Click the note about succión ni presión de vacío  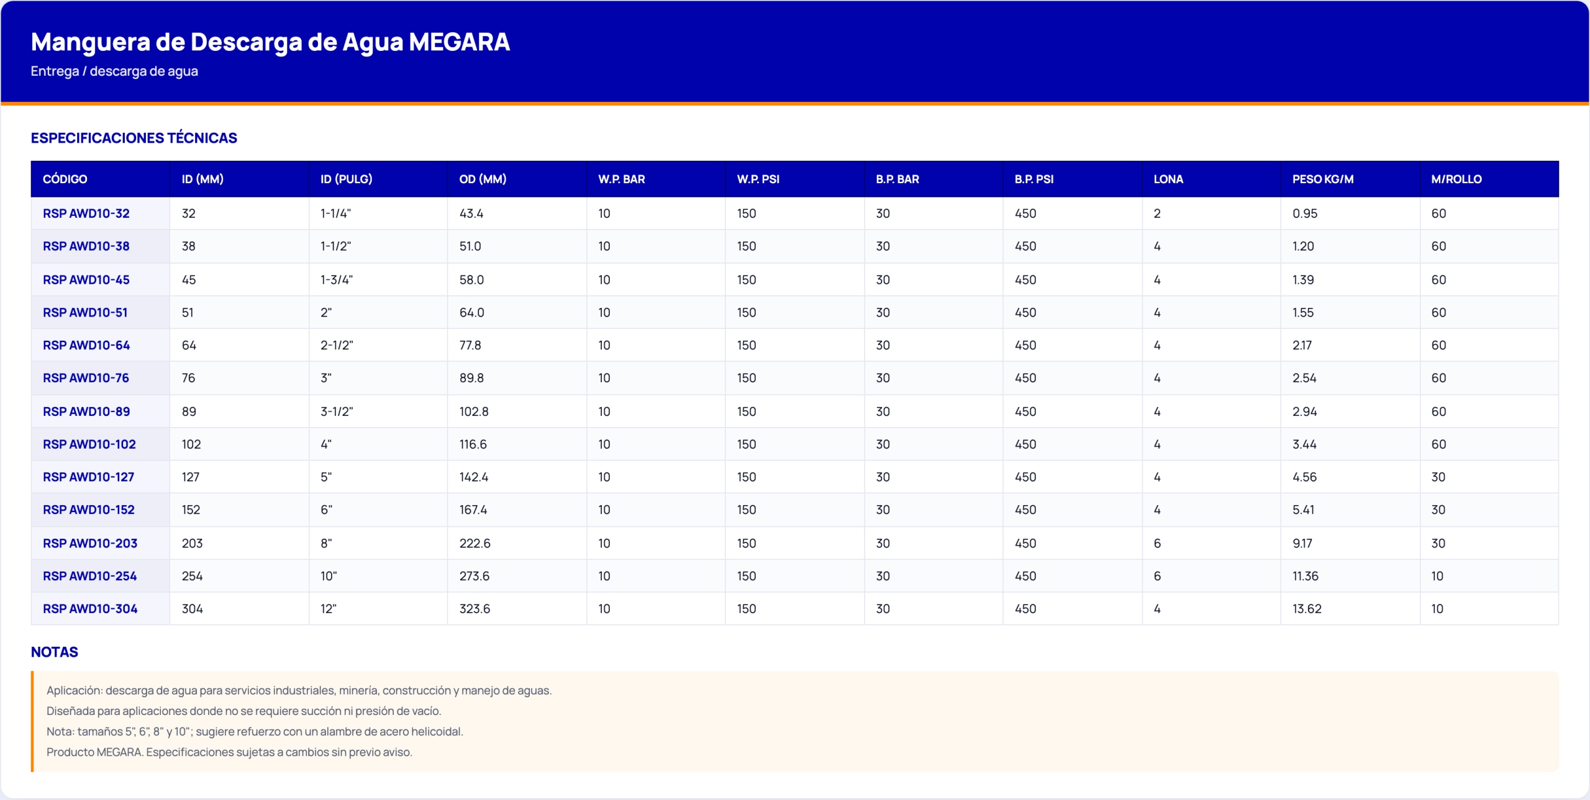pos(244,711)
